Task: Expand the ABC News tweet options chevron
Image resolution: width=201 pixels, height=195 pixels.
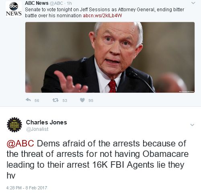Action: click(x=193, y=3)
